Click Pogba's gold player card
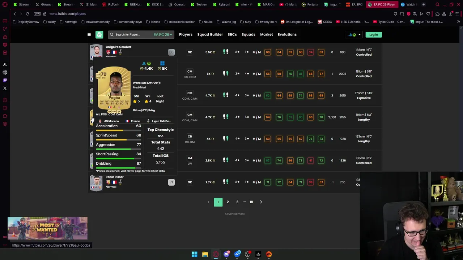Screen dimensions: 463x260 [114, 88]
